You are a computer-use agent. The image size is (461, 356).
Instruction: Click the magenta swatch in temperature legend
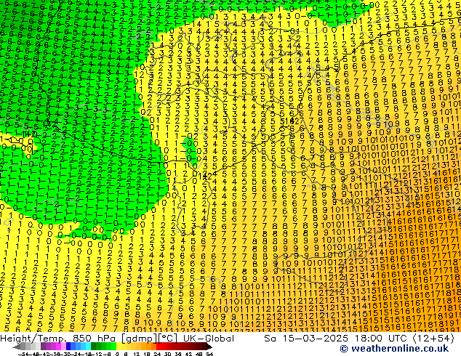click(x=58, y=346)
